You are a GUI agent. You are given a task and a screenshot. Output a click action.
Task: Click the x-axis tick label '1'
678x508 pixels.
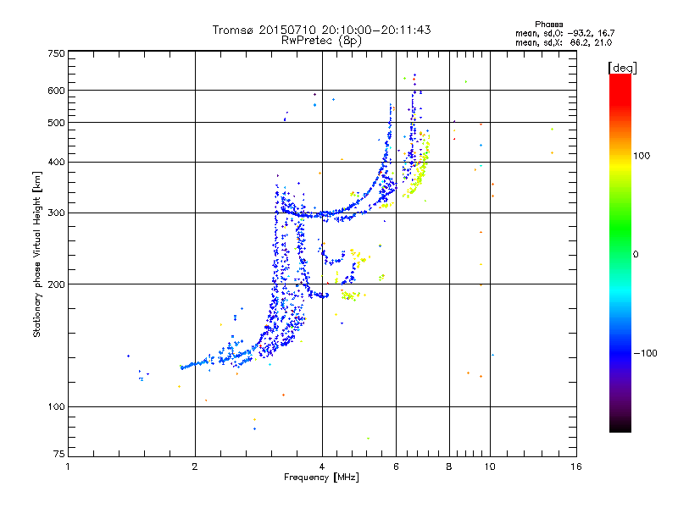[x=68, y=467]
